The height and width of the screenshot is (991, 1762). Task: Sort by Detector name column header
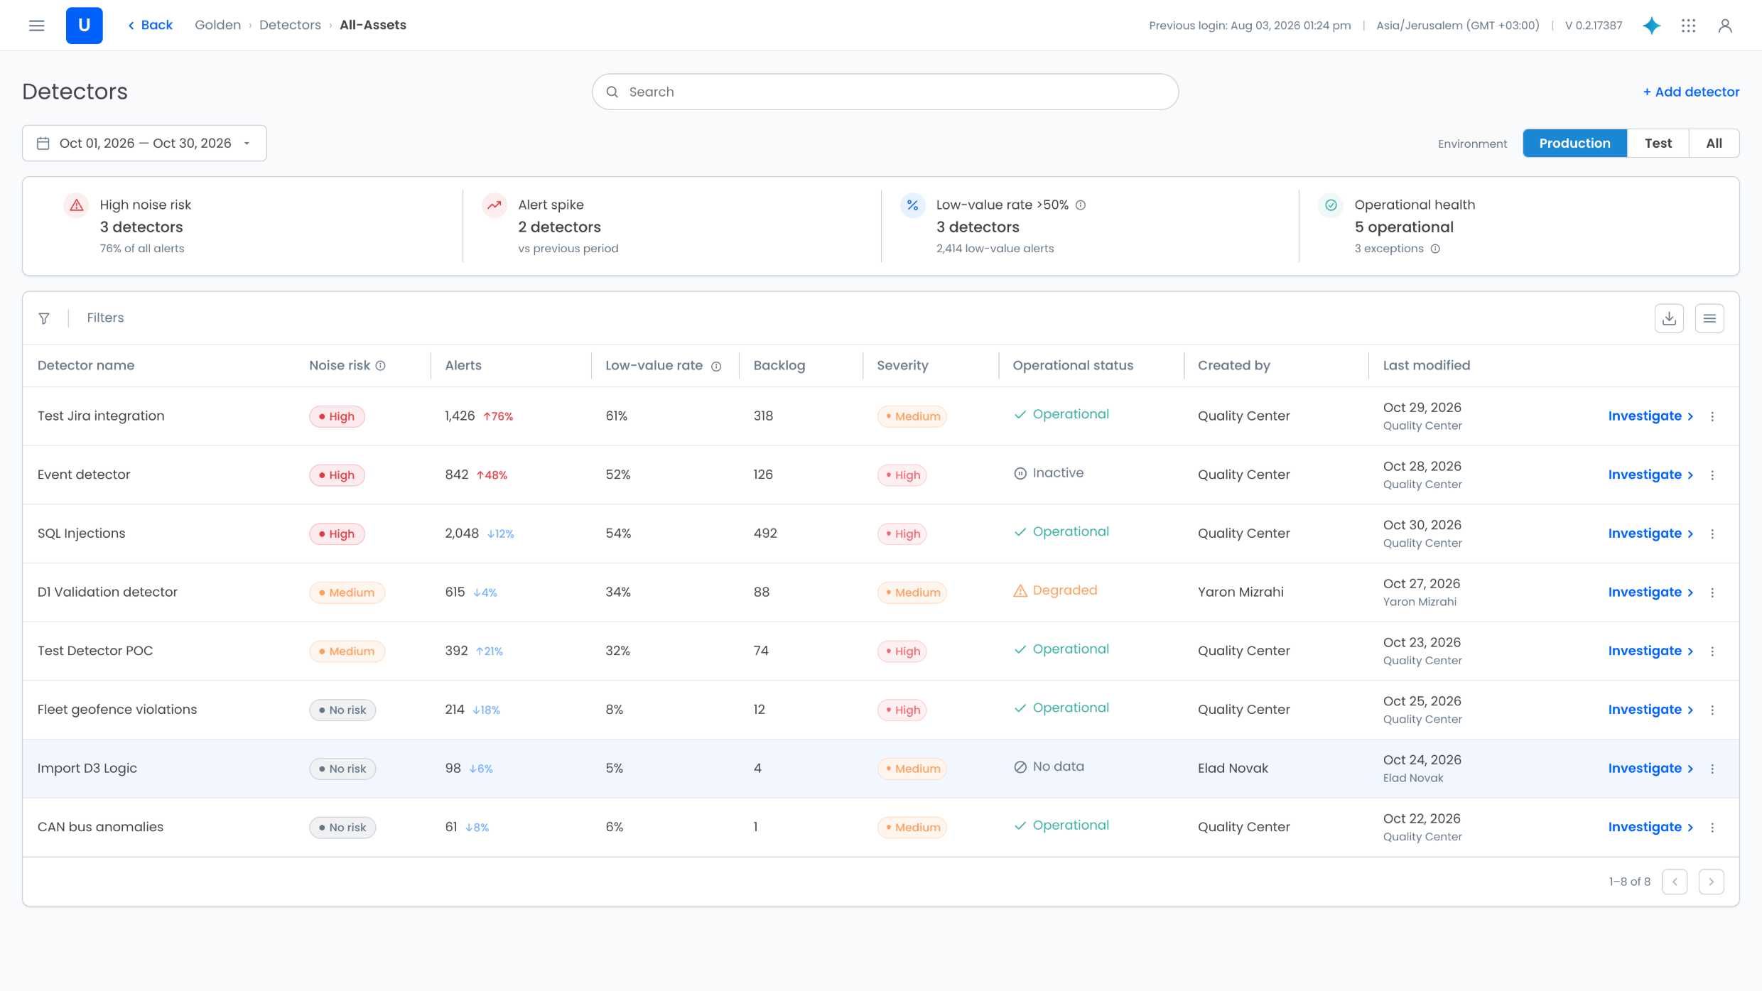[x=86, y=365]
